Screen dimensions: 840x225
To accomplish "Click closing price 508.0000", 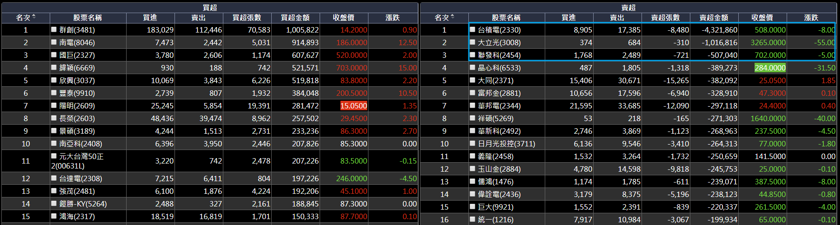I will point(770,30).
